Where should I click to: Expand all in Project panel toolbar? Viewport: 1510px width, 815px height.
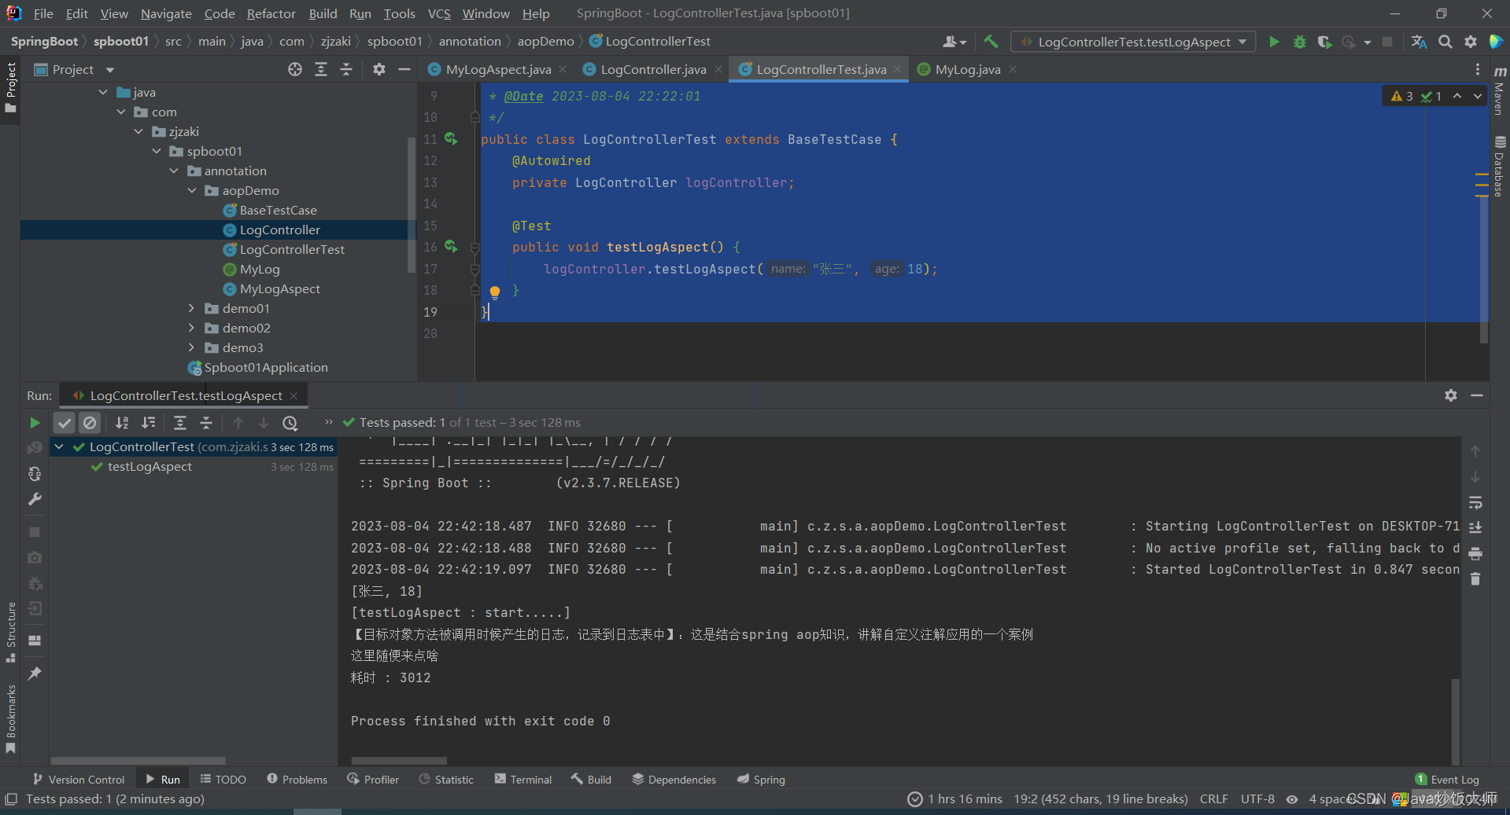tap(321, 69)
